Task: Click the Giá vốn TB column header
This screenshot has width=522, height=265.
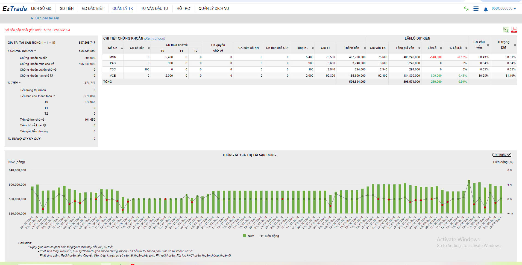Action: tap(378, 48)
